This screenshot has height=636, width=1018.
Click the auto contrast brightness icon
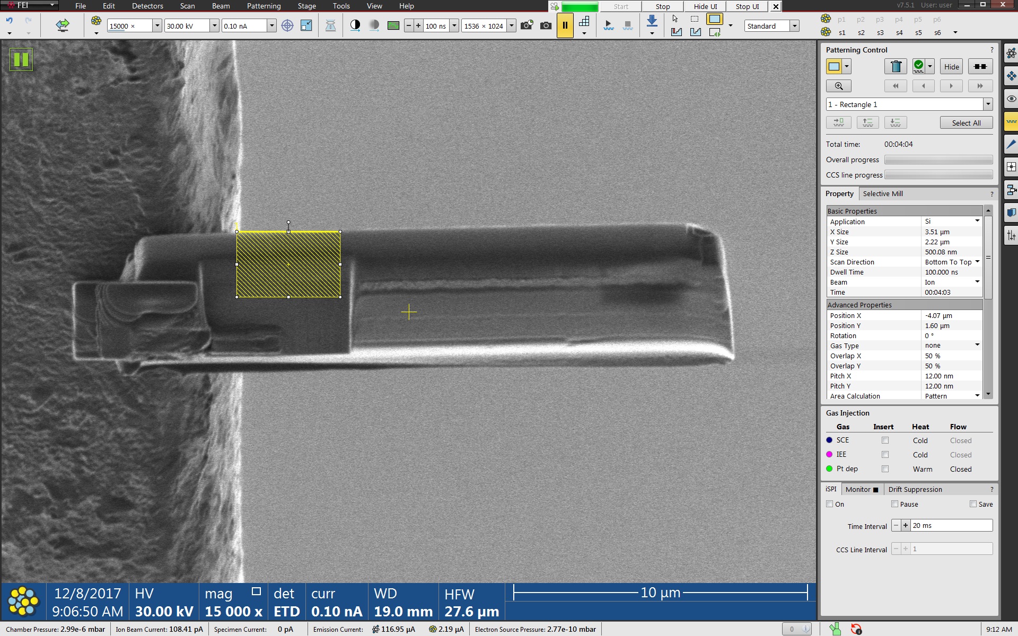[x=355, y=25]
